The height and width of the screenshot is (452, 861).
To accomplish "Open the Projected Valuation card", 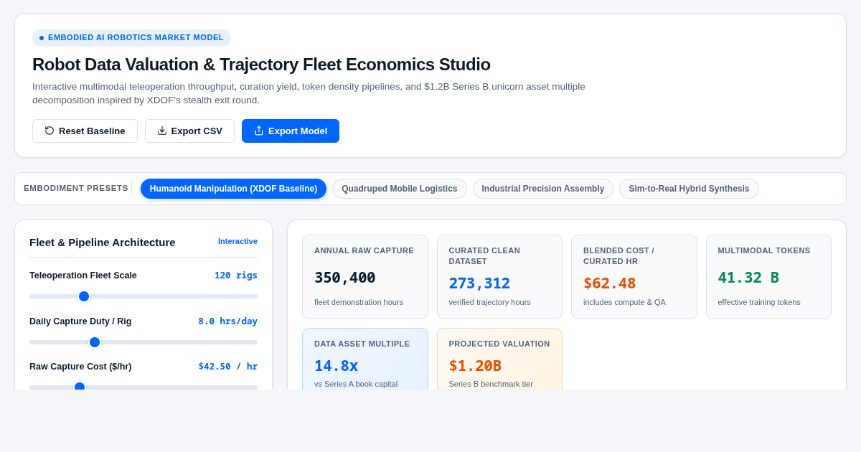I will click(499, 359).
